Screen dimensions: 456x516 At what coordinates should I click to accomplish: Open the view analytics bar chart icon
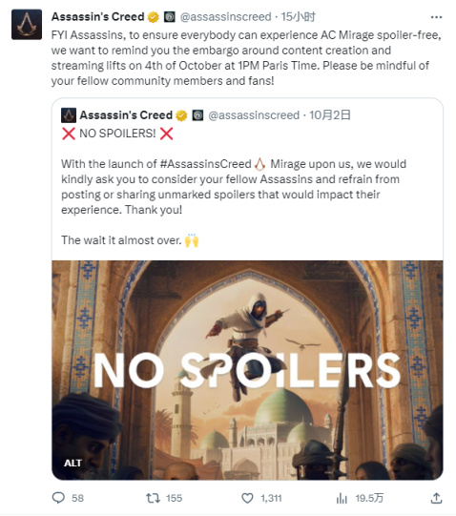342,498
